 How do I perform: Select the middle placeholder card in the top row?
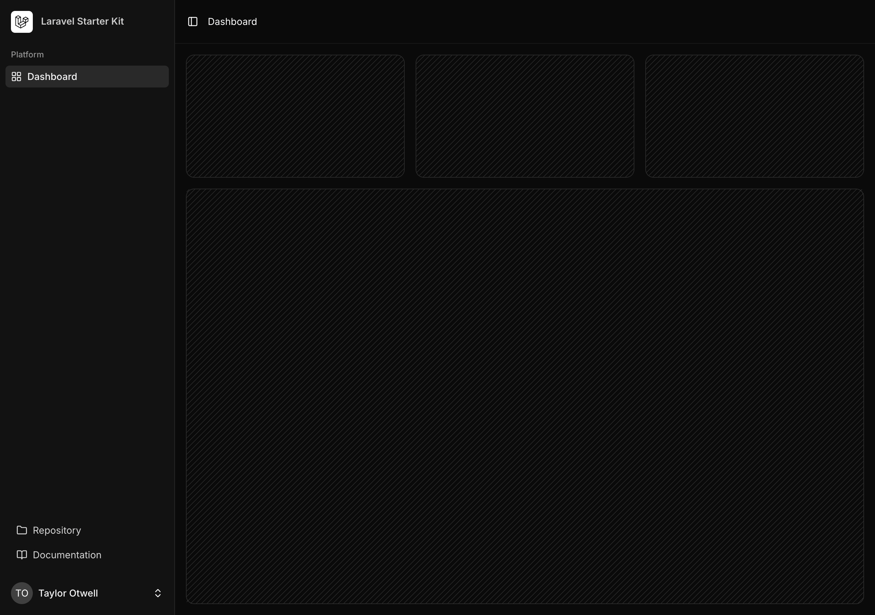click(525, 116)
